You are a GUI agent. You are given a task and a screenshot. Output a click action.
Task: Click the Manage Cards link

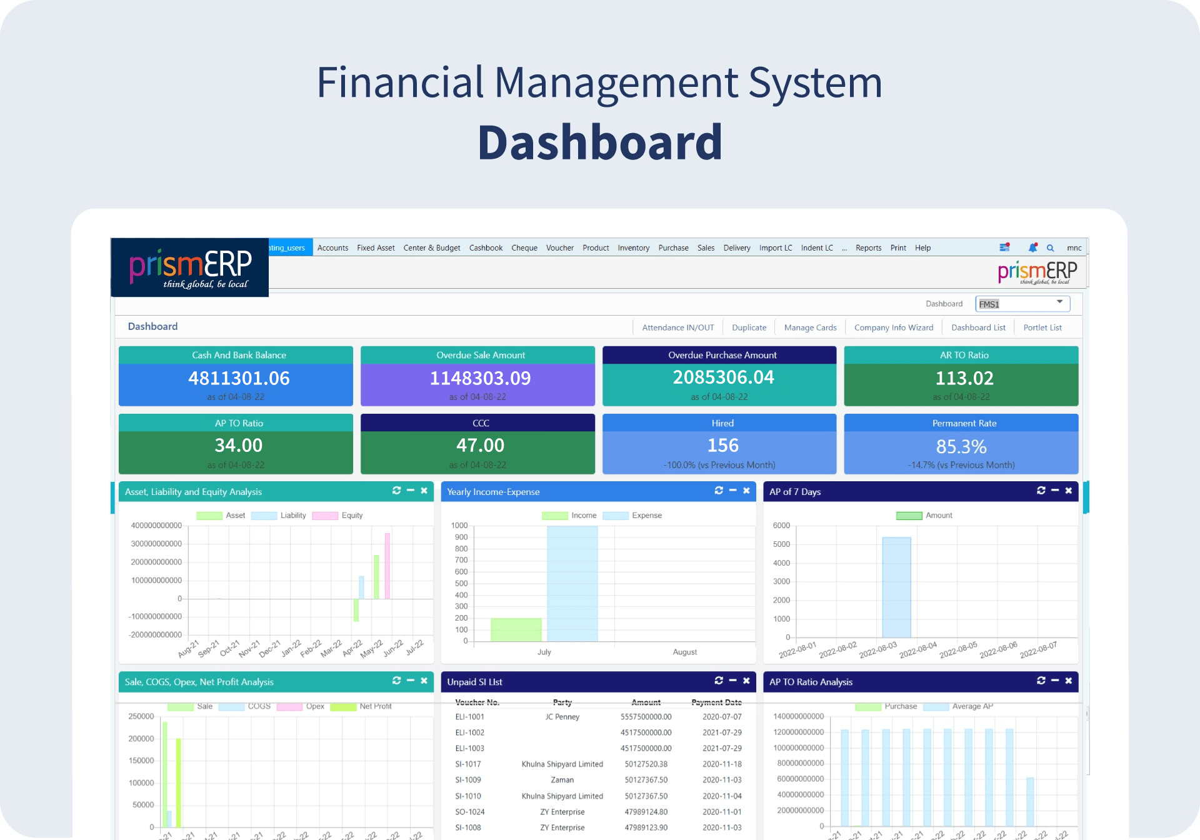(810, 327)
